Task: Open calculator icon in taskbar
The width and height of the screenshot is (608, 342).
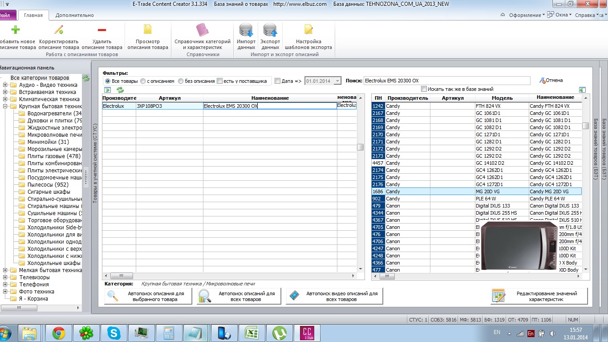Action: coord(169,333)
